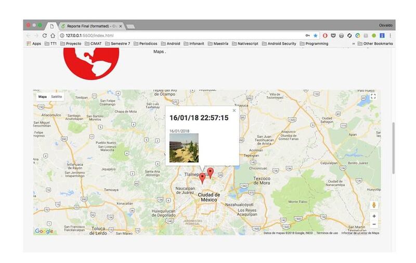Zoom in the map with plus button
The height and width of the screenshot is (263, 416).
coord(374,216)
